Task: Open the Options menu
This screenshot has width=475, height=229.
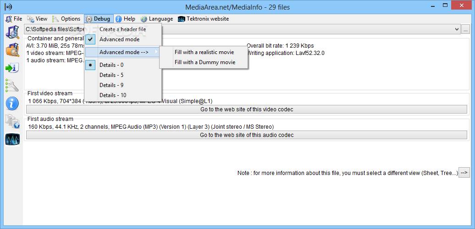Action: (66, 19)
